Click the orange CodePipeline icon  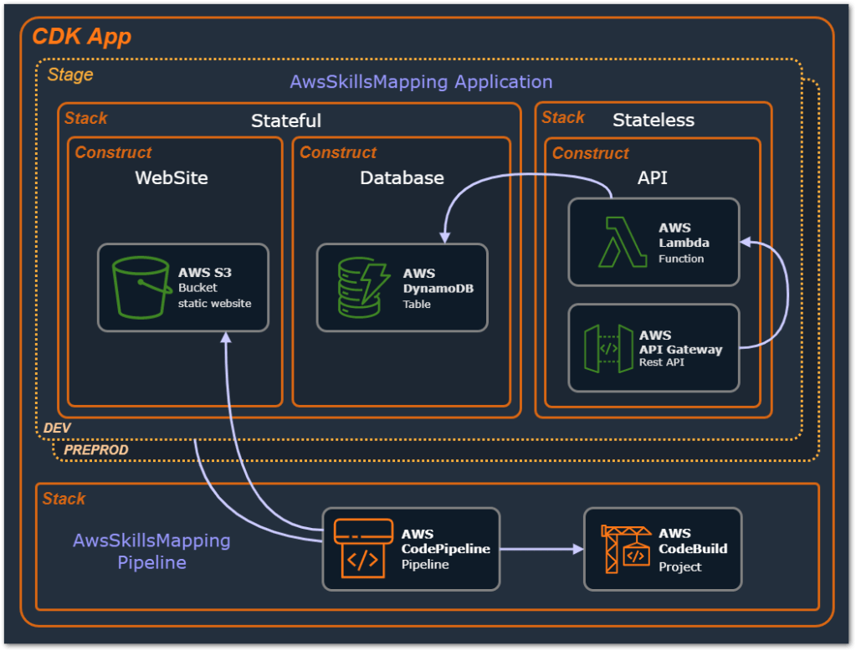point(362,548)
